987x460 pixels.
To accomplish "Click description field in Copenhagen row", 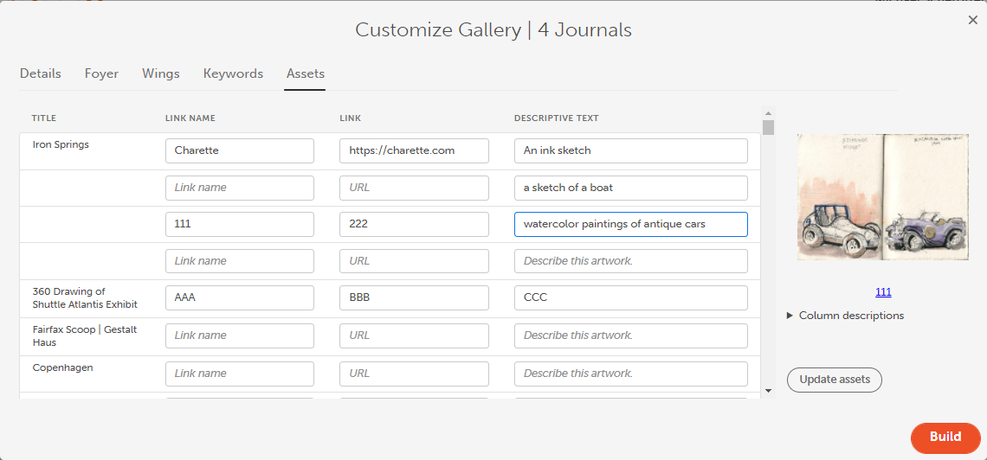I will tap(630, 374).
